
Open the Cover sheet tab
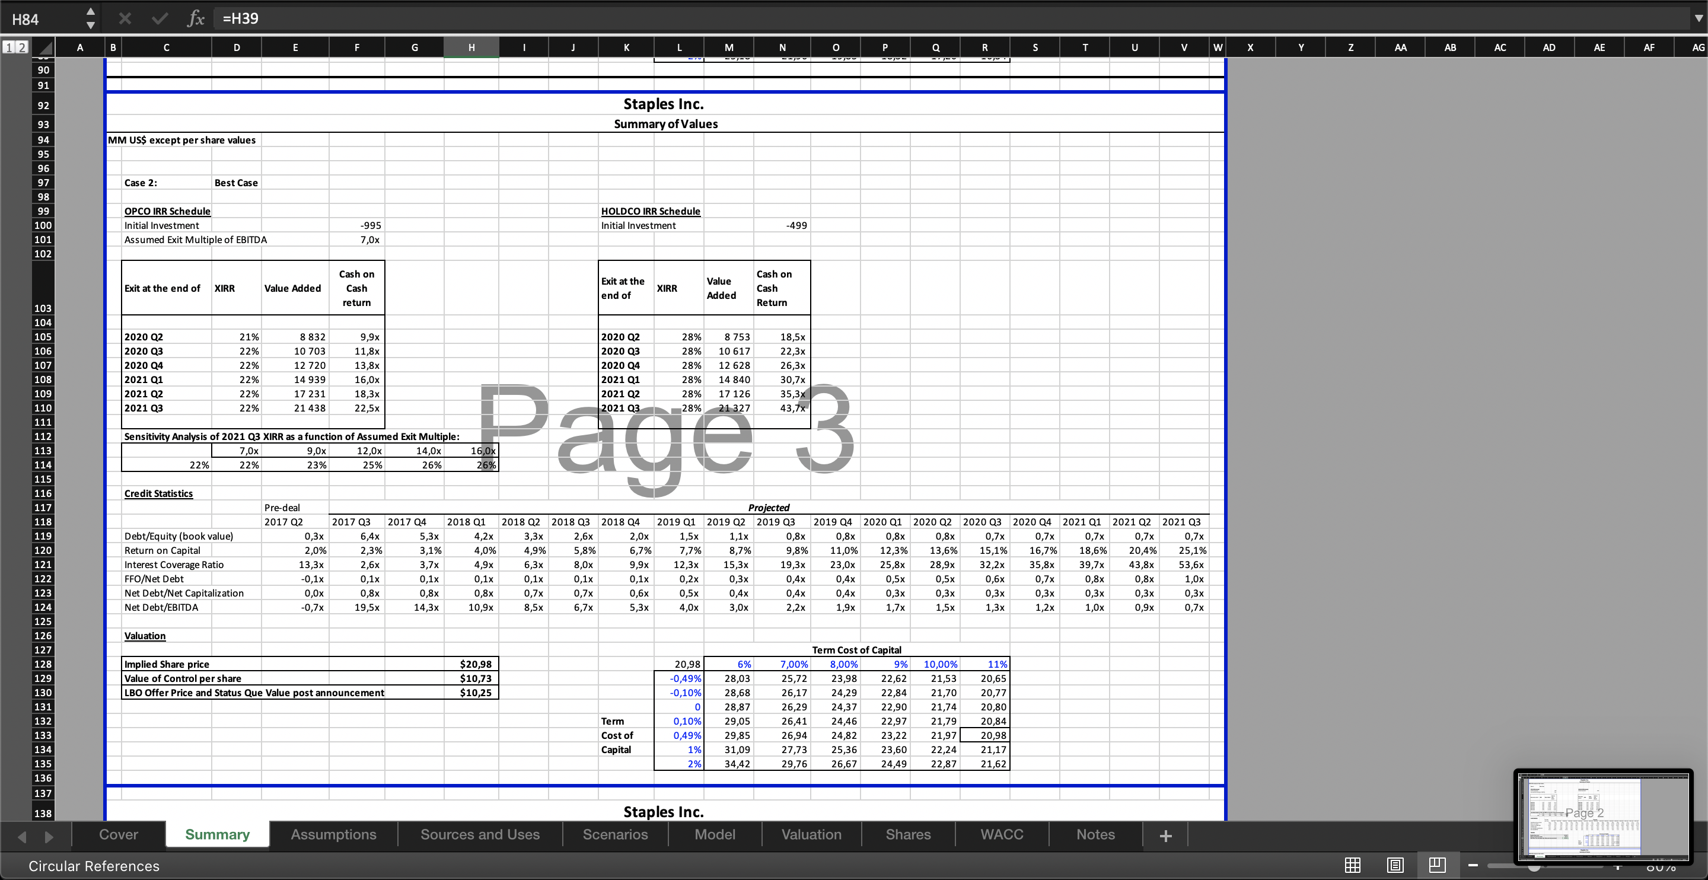[119, 834]
